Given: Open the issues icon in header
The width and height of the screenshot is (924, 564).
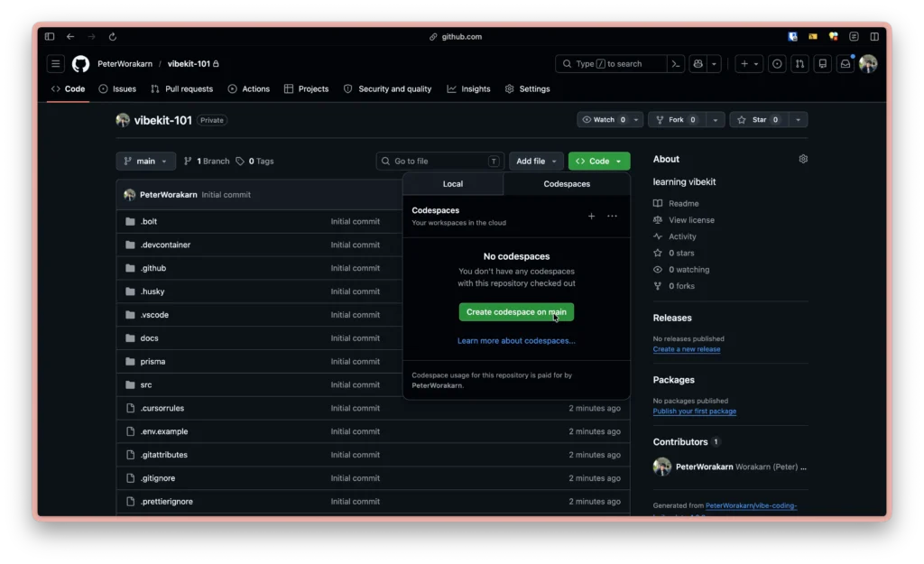Looking at the screenshot, I should tap(777, 64).
